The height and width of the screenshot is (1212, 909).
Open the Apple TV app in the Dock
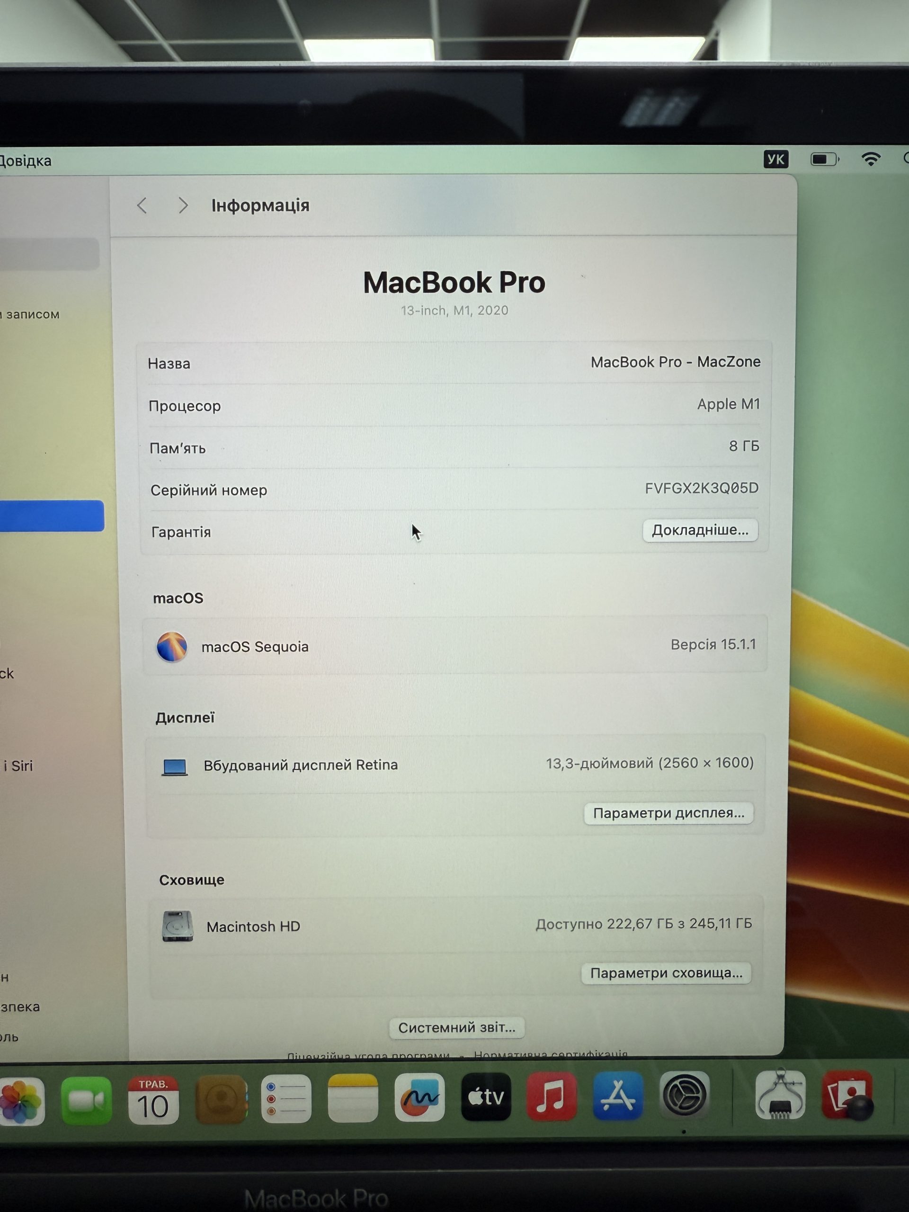click(486, 1097)
